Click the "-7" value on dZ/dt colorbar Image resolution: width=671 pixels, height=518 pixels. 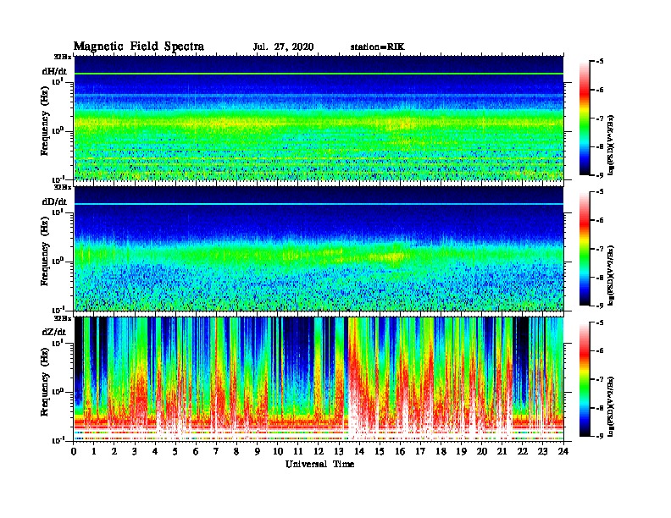tap(600, 379)
